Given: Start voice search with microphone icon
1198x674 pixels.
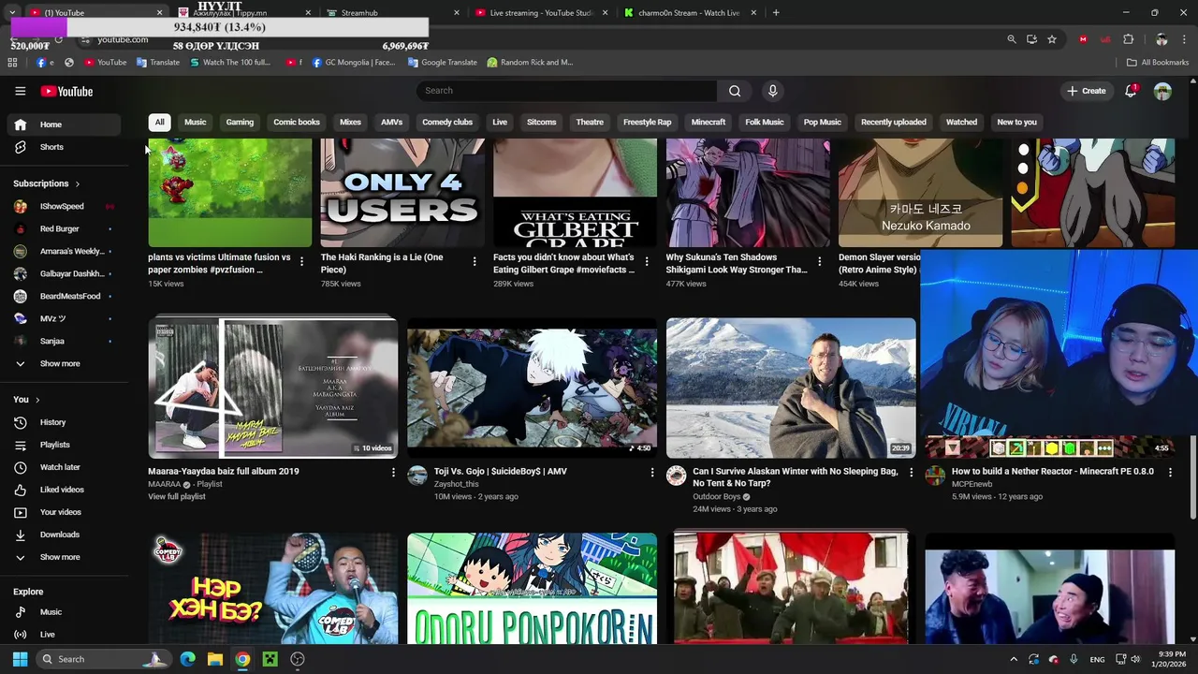Looking at the screenshot, I should 772,91.
